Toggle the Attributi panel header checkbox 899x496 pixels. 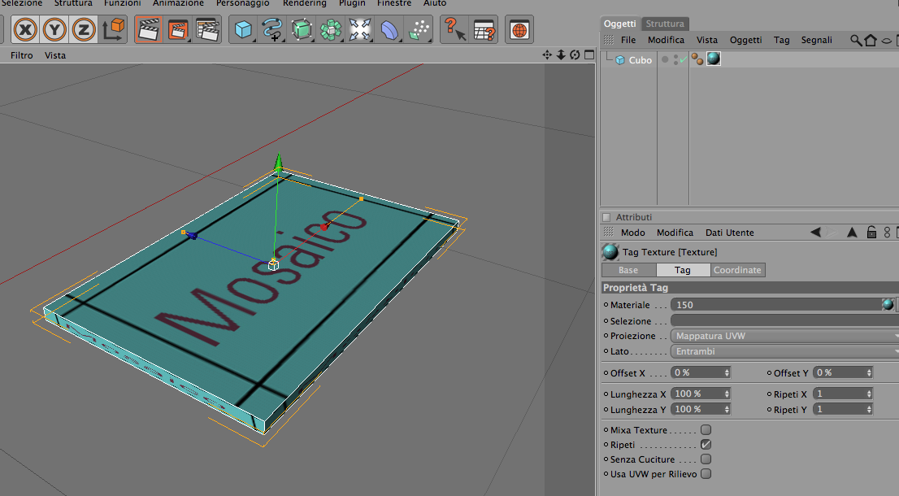(606, 217)
